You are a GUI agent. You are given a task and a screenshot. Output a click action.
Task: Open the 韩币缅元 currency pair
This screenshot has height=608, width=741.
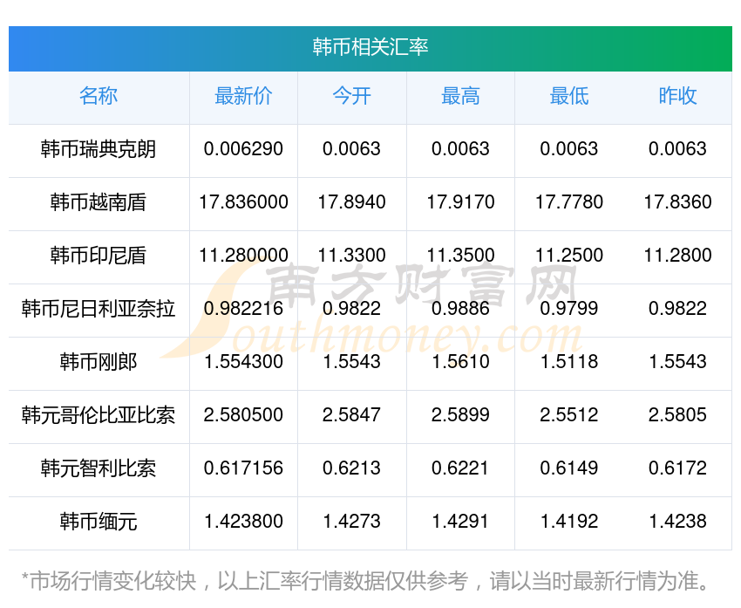pyautogui.click(x=99, y=522)
